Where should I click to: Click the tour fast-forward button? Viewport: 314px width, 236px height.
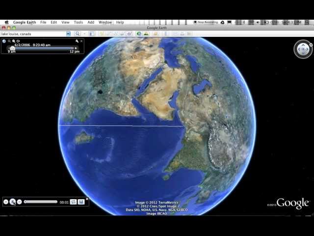pos(19,202)
